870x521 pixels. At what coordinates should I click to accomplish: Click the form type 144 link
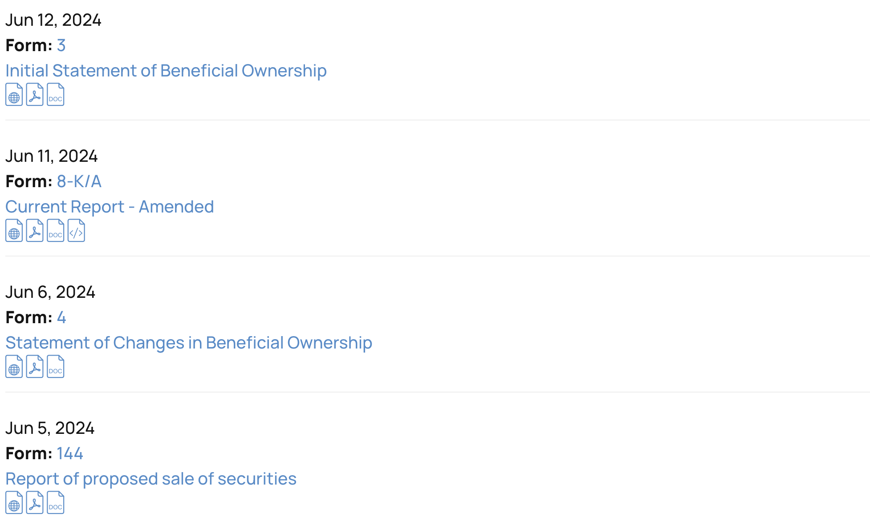70,453
